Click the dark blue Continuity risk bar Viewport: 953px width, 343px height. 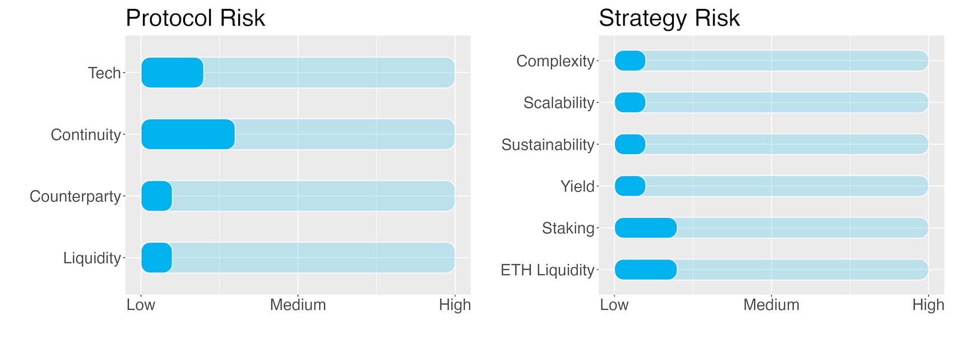(x=188, y=135)
